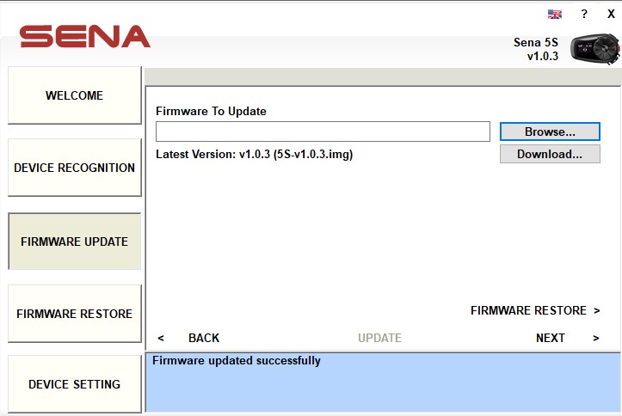Proceed with the NEXT button
622x416 pixels.
(x=551, y=338)
